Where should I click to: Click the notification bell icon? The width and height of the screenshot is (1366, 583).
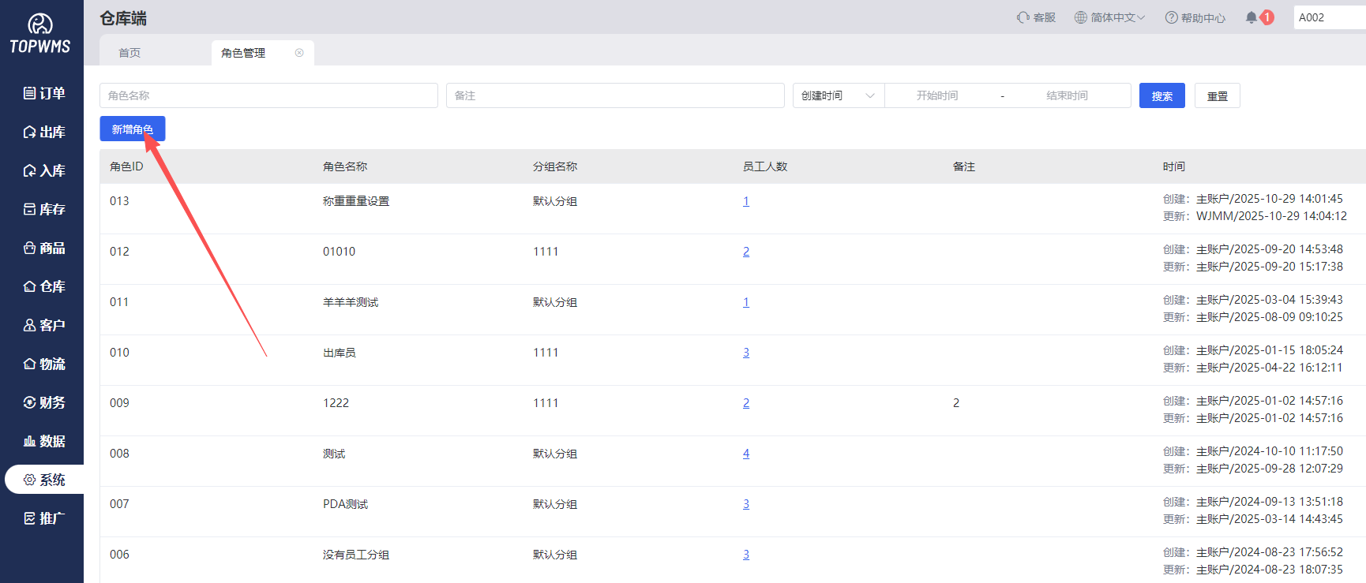(1251, 17)
